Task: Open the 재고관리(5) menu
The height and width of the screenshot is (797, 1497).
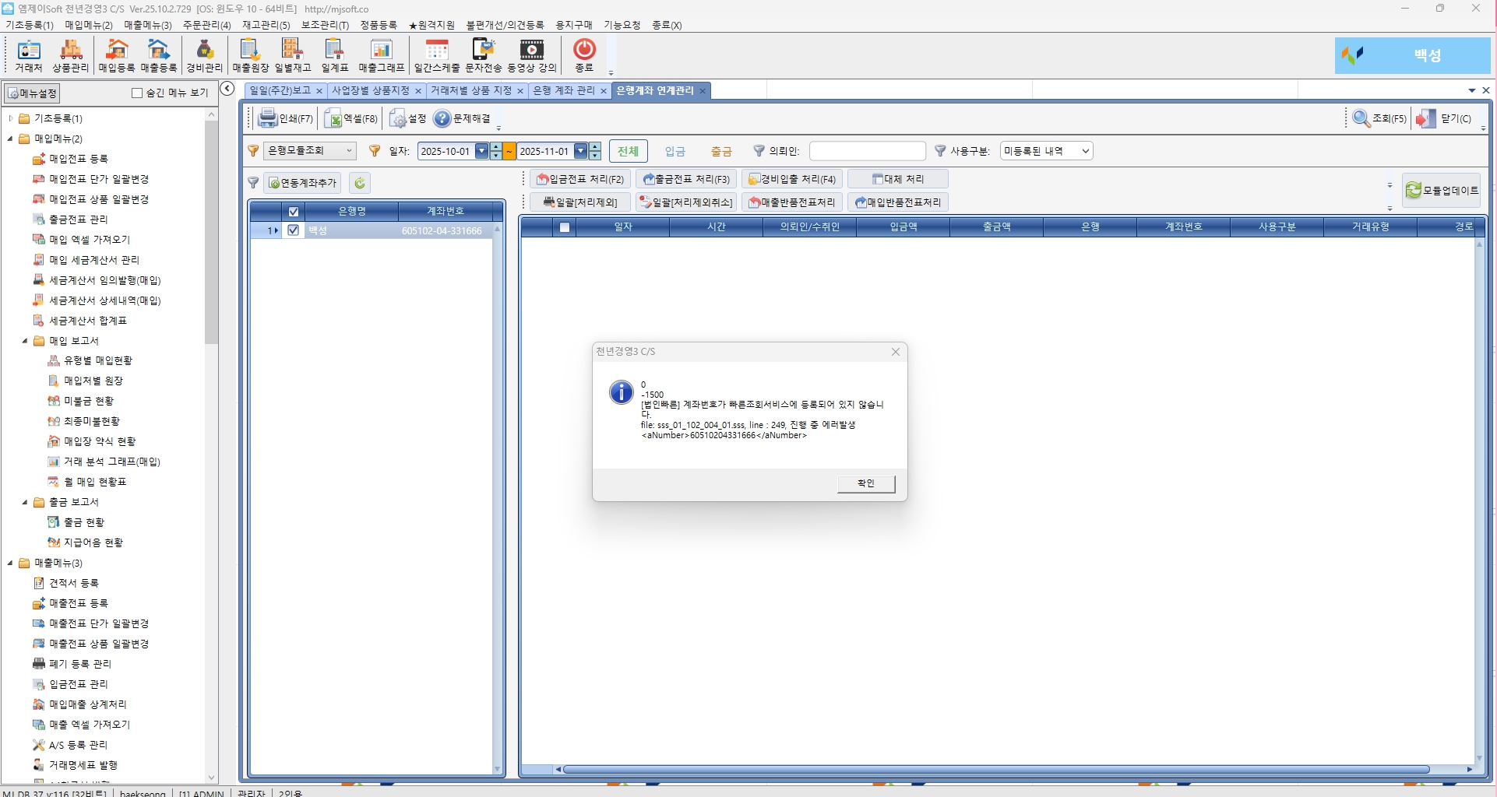Action: pyautogui.click(x=266, y=25)
